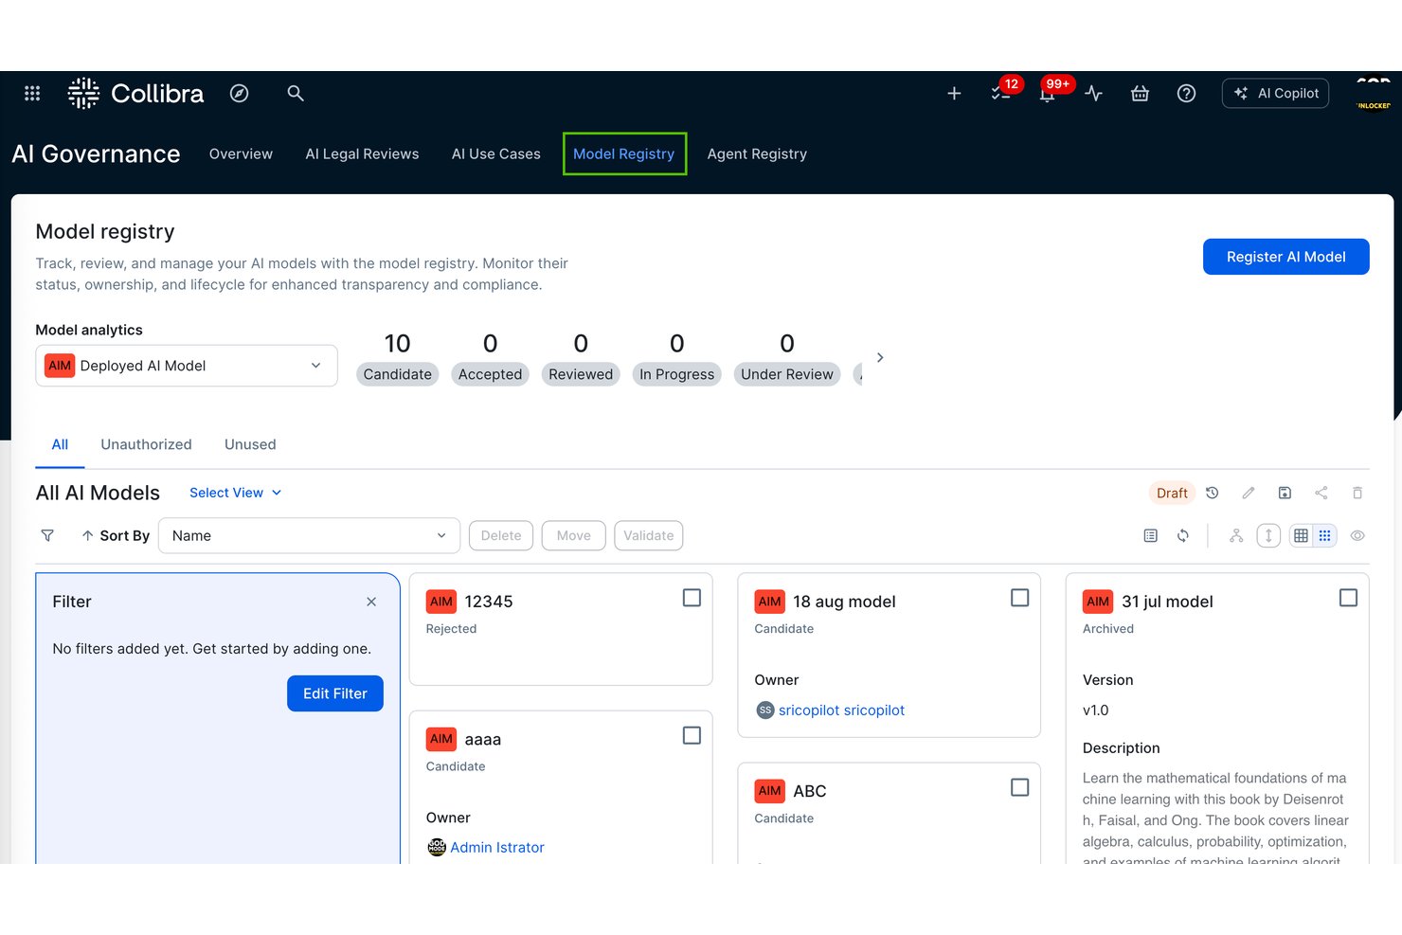Image resolution: width=1402 pixels, height=935 pixels.
Task: Click the hierarchy tree icon
Action: 1236,535
